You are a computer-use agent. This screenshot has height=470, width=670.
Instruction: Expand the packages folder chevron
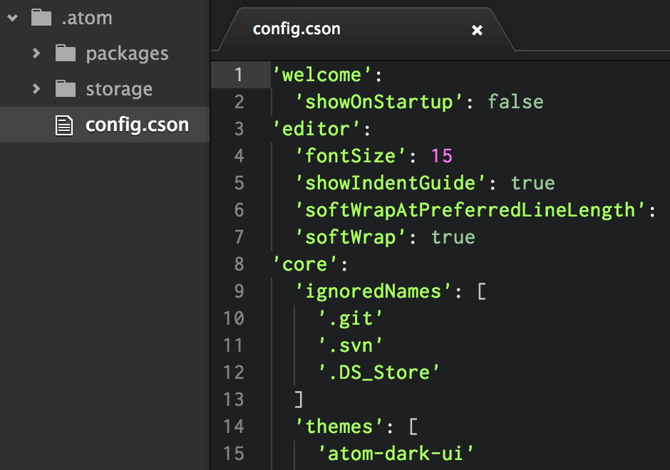[36, 53]
